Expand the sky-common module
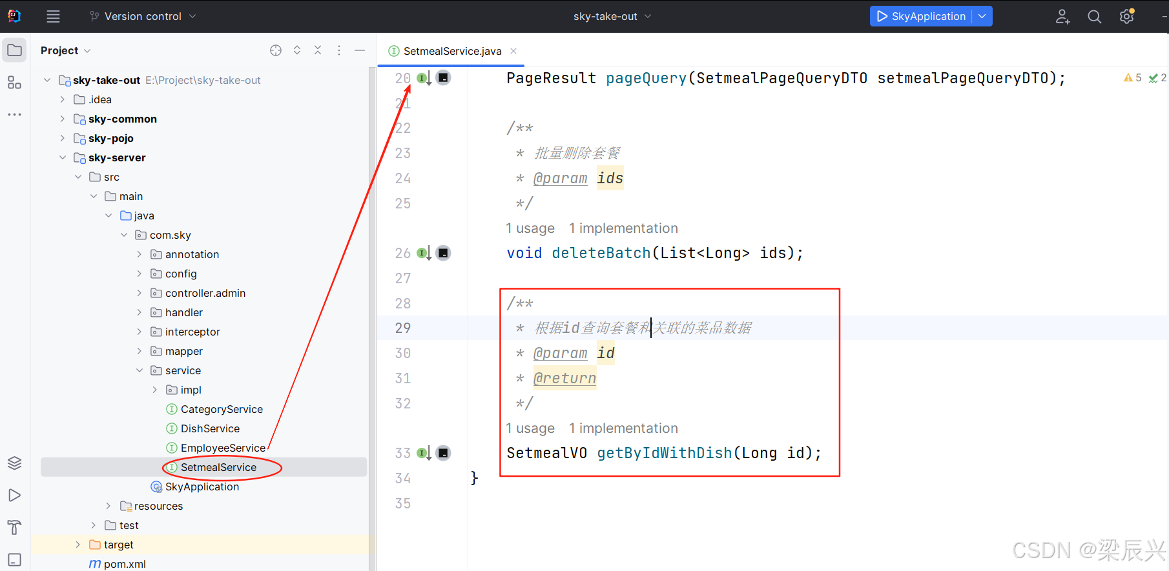The width and height of the screenshot is (1169, 571). [63, 119]
